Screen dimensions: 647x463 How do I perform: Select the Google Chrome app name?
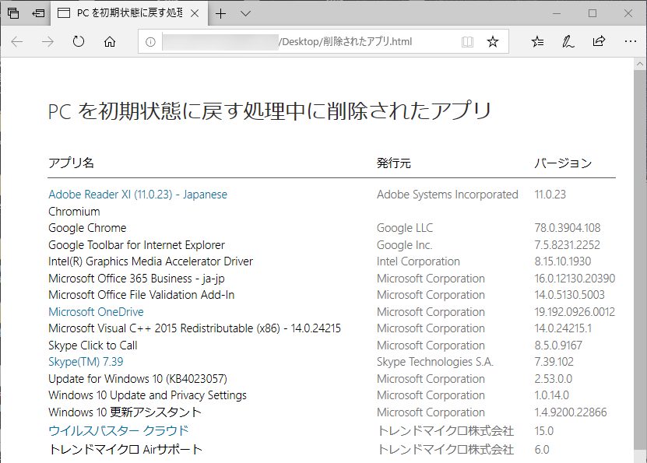tap(87, 228)
